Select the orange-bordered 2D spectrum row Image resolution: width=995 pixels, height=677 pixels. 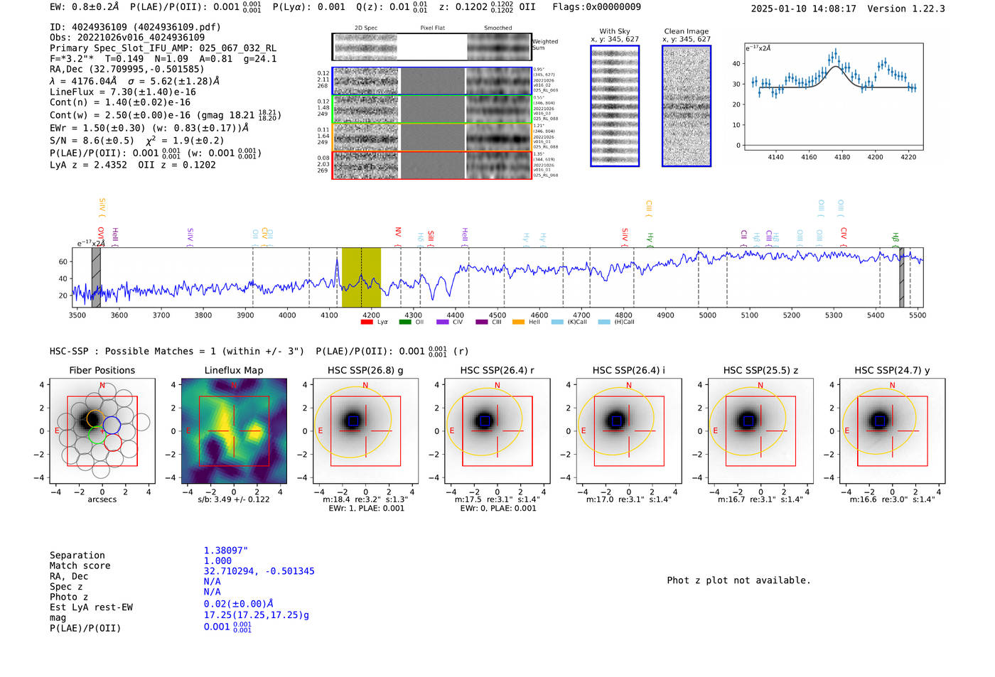431,137
